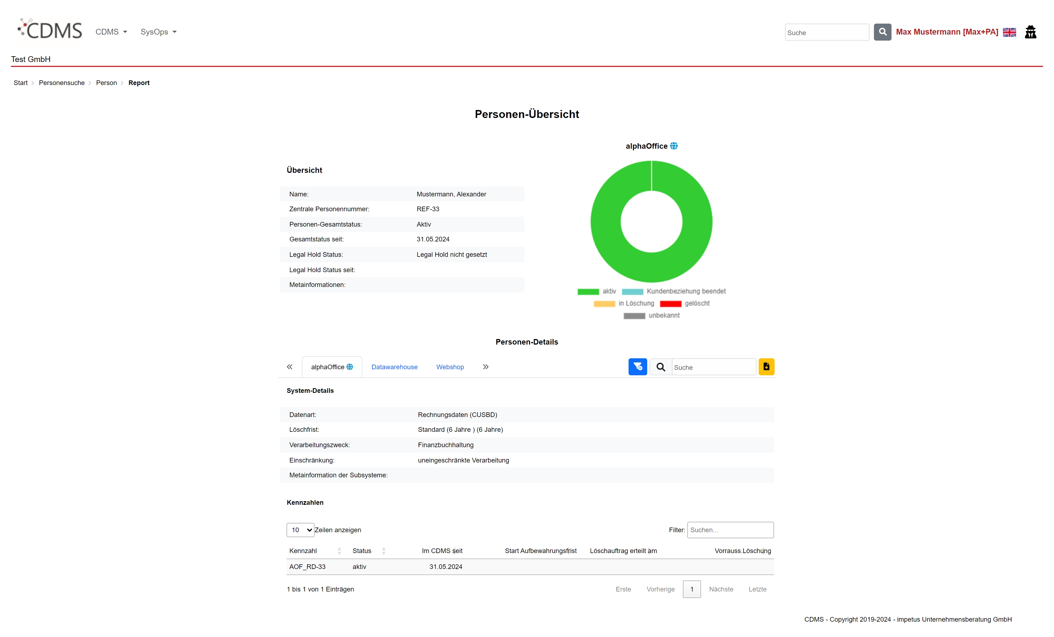This screenshot has width=1054, height=637.
Task: Click the incognito user icon at top right
Action: pyautogui.click(x=1030, y=32)
